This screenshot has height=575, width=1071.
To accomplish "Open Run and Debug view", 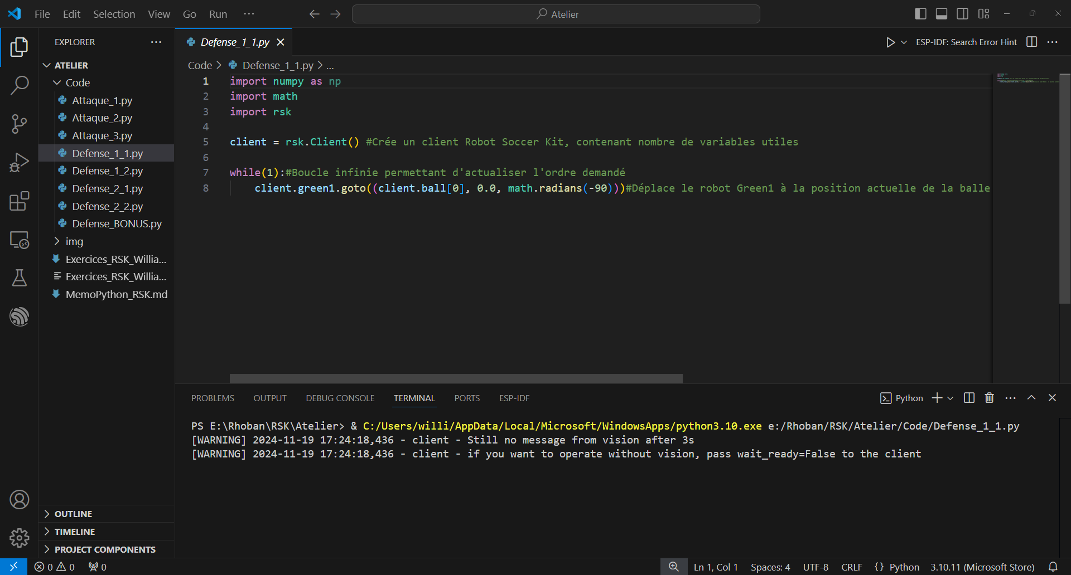I will tap(20, 162).
